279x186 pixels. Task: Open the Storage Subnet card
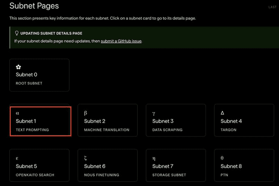(x=176, y=165)
